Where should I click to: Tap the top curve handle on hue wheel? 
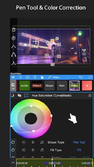[x=31, y=106]
